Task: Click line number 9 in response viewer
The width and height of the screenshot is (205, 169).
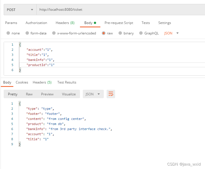Action: click(x=12, y=144)
